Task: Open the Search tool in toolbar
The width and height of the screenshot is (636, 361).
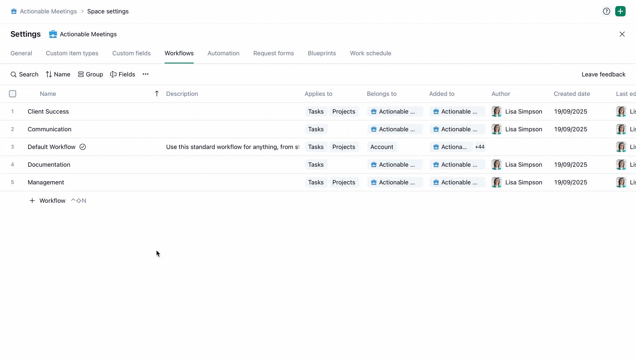Action: pyautogui.click(x=24, y=74)
